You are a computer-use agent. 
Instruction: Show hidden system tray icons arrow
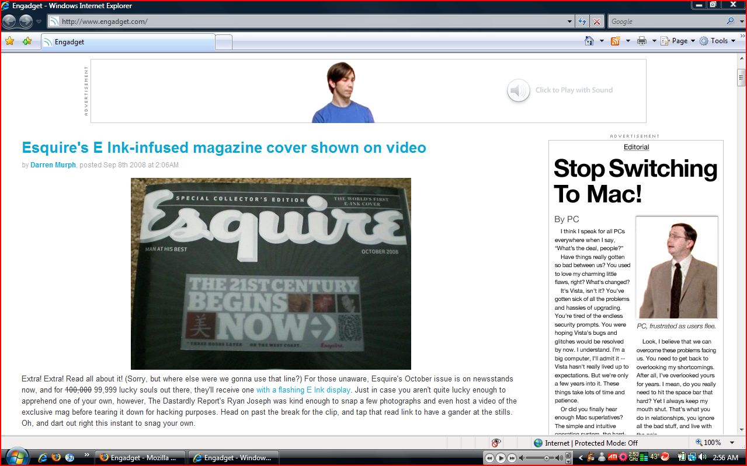[x=581, y=458]
